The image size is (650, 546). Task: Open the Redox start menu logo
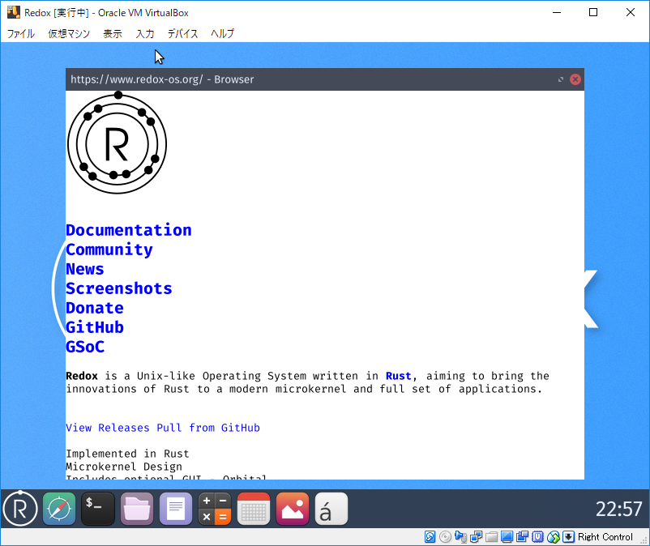click(x=20, y=509)
